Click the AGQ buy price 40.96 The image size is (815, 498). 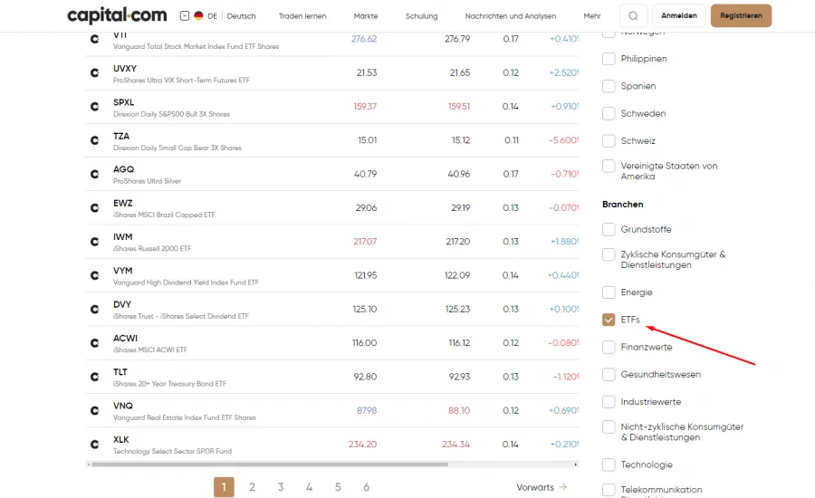tap(459, 174)
